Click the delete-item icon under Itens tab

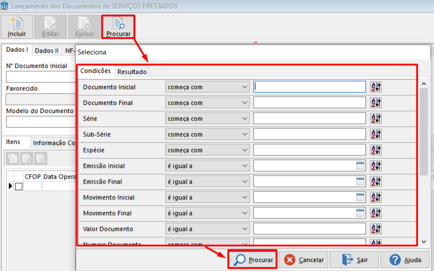coord(41,158)
